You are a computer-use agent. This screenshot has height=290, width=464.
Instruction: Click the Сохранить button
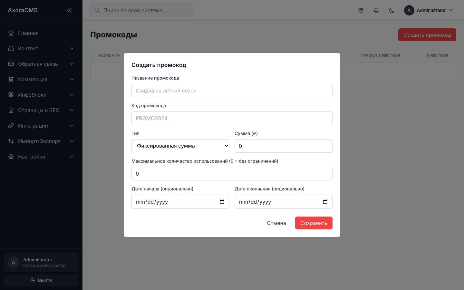(314, 223)
